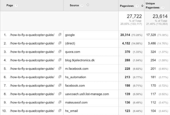Click help icon next to Pageviews header
Image resolution: width=170 pixels, height=115 pixels.
137,6
